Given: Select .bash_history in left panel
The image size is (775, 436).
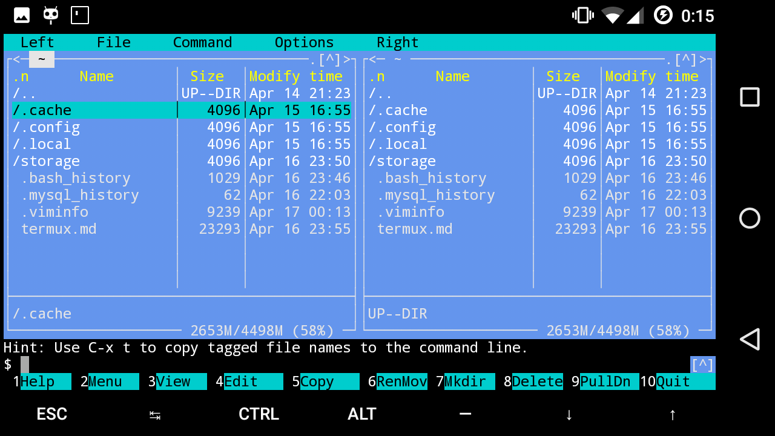Looking at the screenshot, I should [x=182, y=178].
